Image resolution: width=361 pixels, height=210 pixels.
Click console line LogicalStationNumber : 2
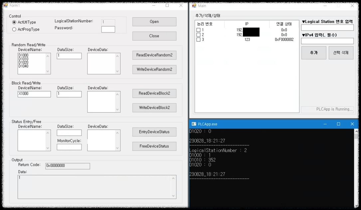[218, 151]
